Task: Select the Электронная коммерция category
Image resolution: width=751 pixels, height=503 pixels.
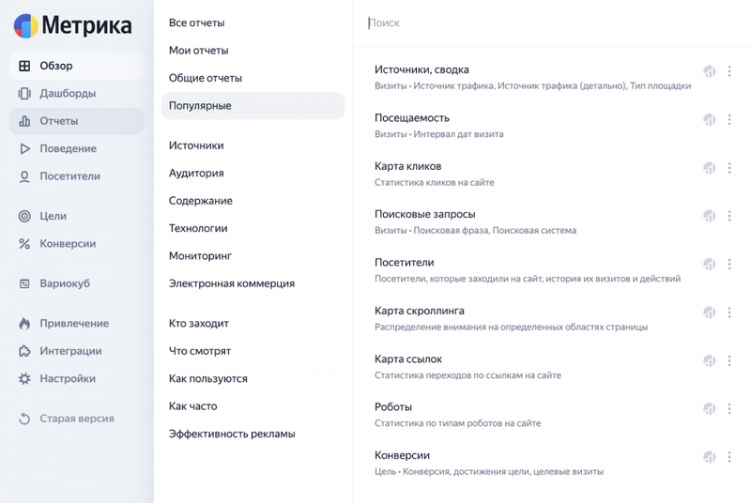Action: point(231,283)
